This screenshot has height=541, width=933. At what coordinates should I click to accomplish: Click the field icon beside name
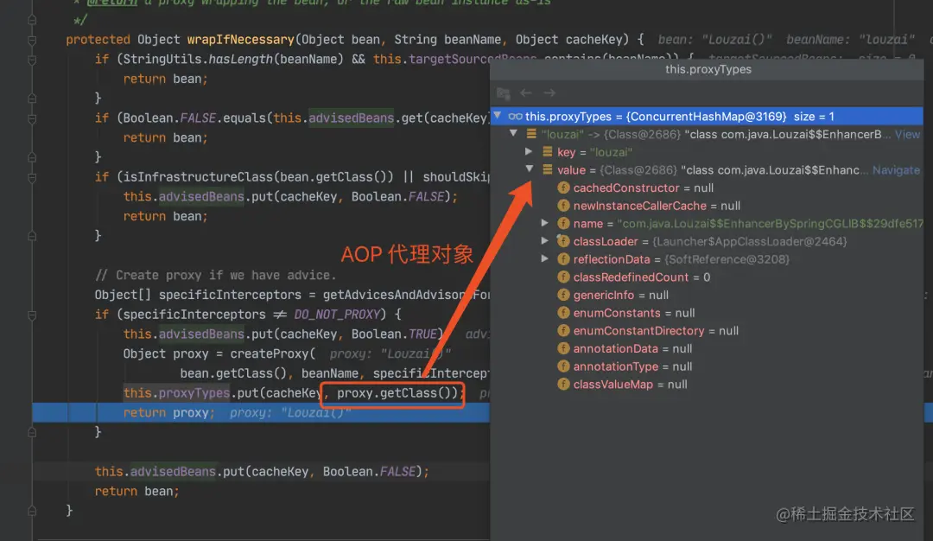click(x=563, y=224)
